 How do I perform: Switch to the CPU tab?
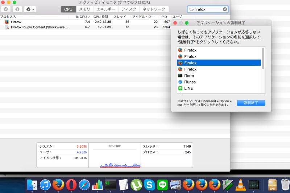[x=68, y=9]
